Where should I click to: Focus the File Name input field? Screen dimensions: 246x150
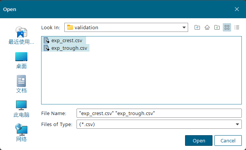[x=159, y=113]
